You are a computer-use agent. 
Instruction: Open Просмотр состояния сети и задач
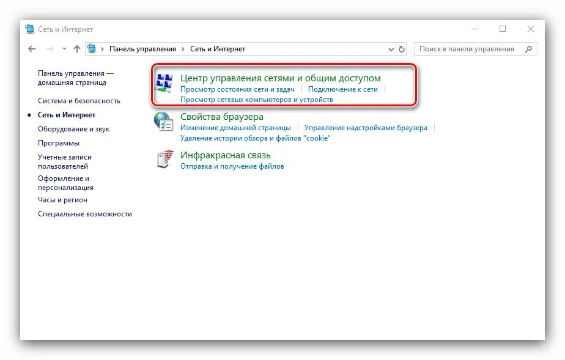pyautogui.click(x=237, y=89)
